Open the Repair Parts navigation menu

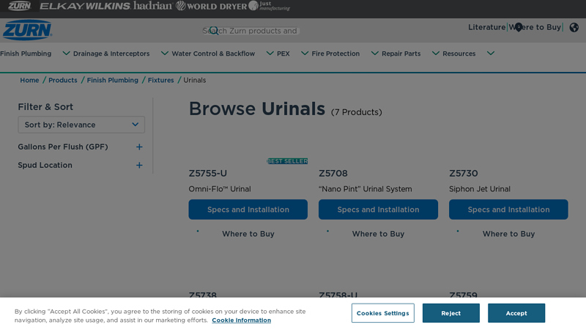click(x=401, y=54)
